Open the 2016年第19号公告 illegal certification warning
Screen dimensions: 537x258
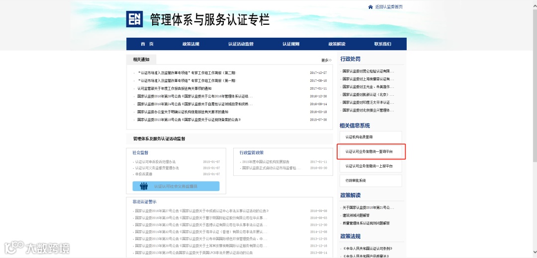(201, 218)
